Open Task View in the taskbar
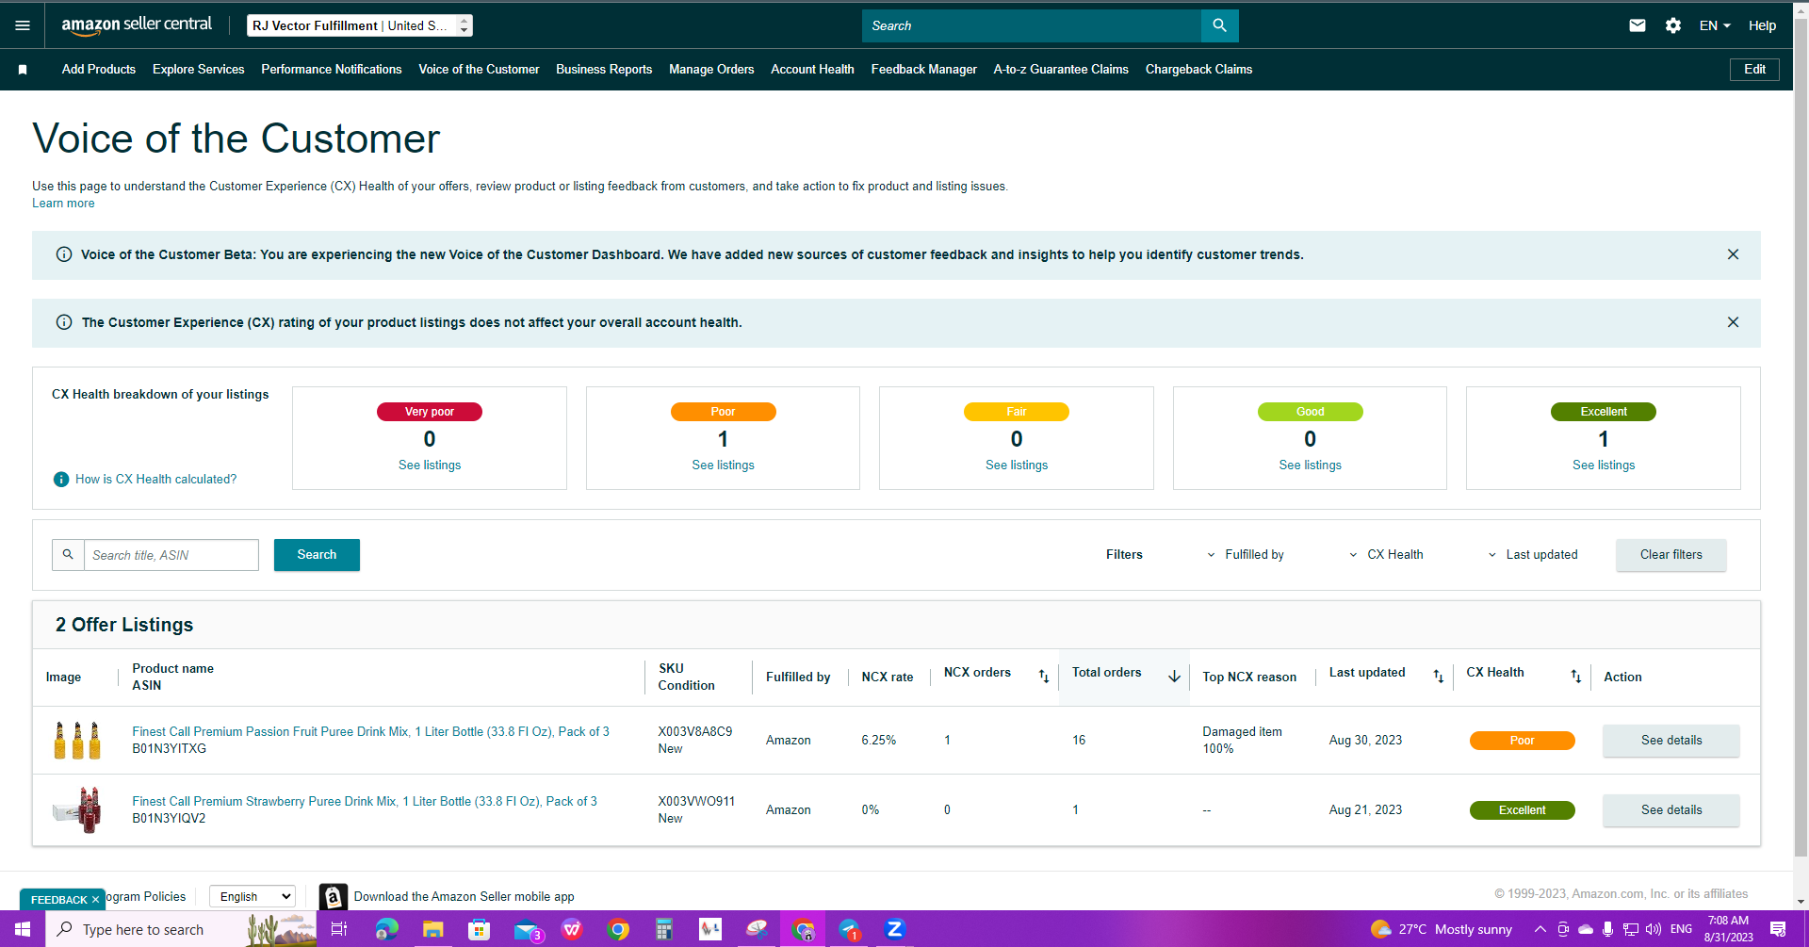 click(339, 929)
